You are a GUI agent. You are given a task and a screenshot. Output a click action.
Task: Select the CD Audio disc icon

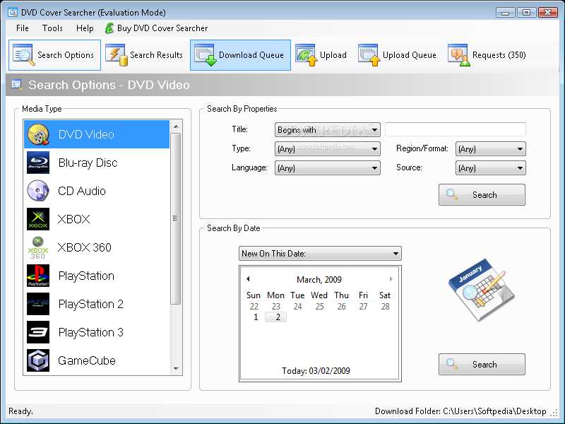click(x=38, y=191)
